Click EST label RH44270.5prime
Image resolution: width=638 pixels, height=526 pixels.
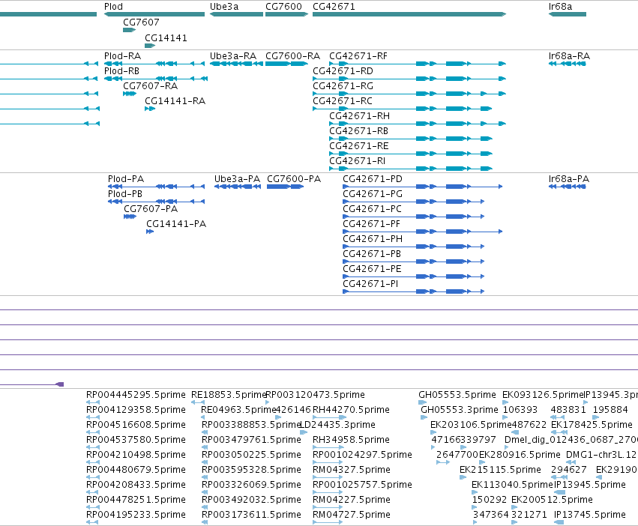[351, 410]
